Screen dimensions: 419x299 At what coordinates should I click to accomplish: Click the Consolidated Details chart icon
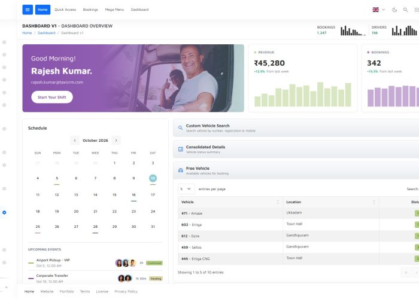point(181,149)
